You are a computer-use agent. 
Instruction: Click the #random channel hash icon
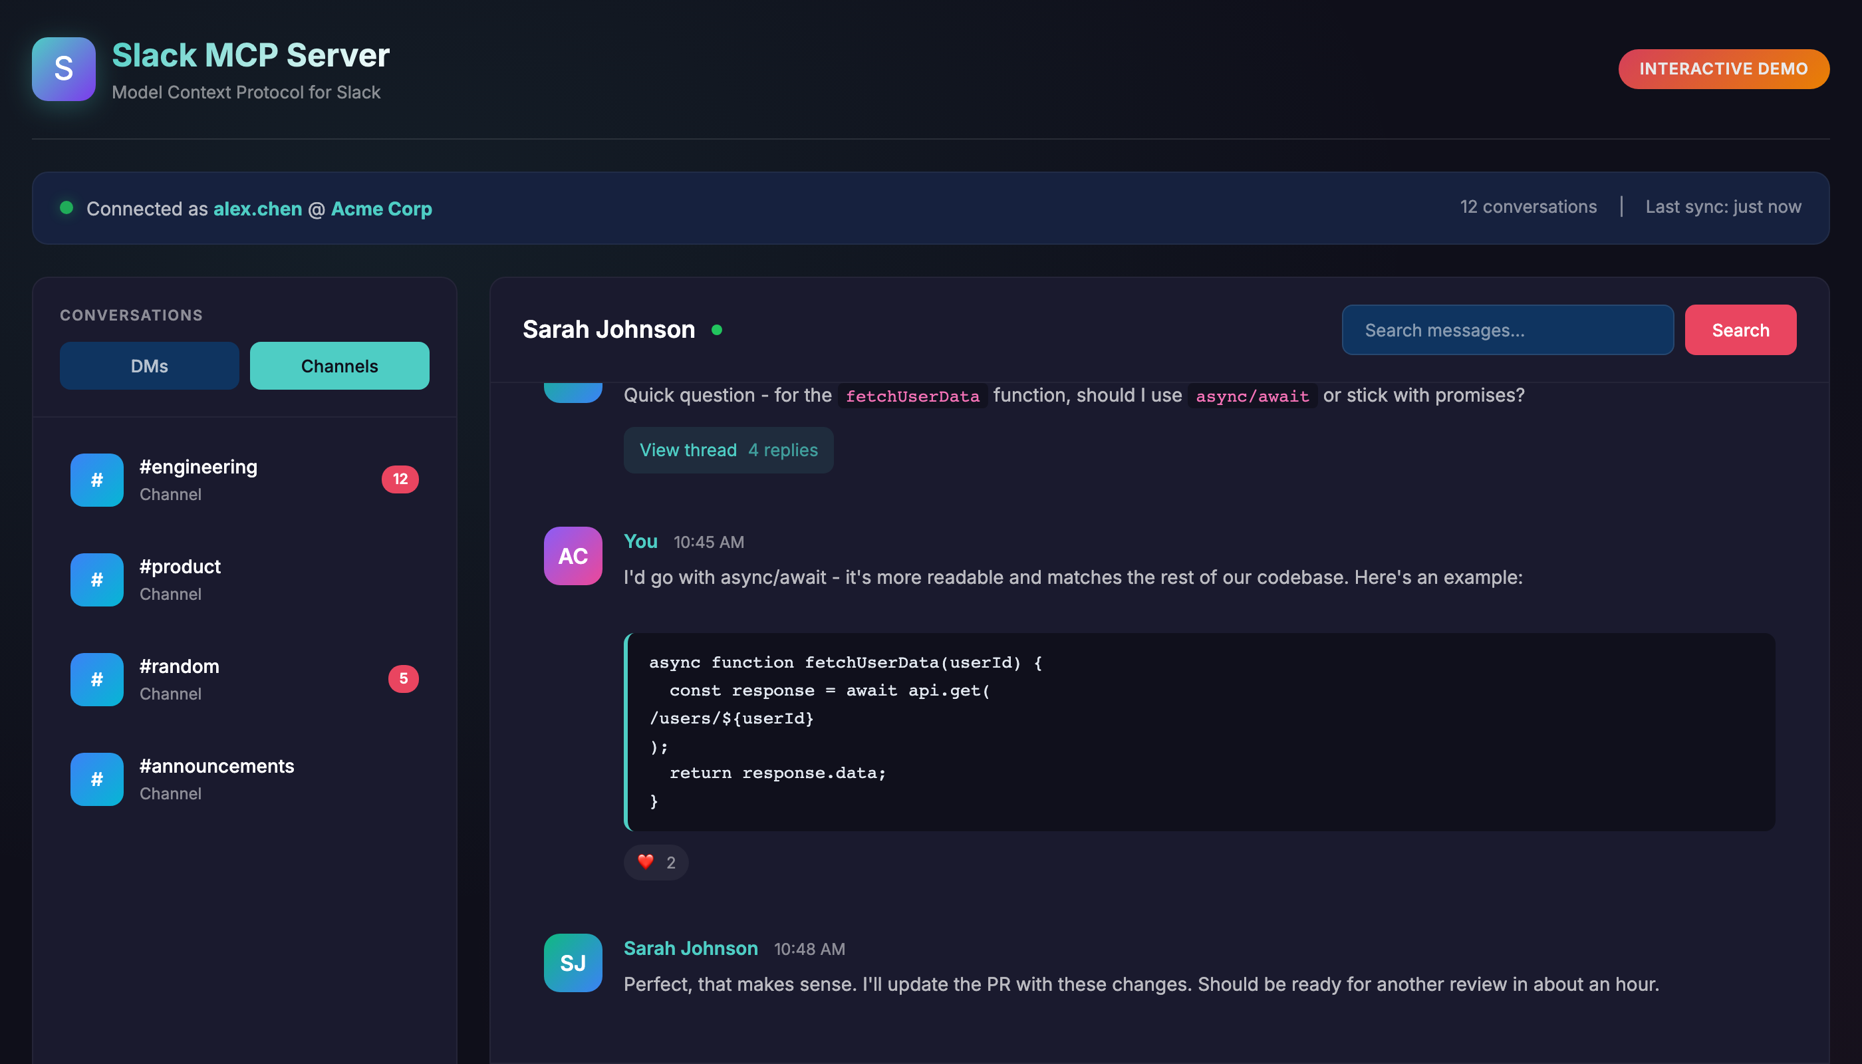(96, 680)
